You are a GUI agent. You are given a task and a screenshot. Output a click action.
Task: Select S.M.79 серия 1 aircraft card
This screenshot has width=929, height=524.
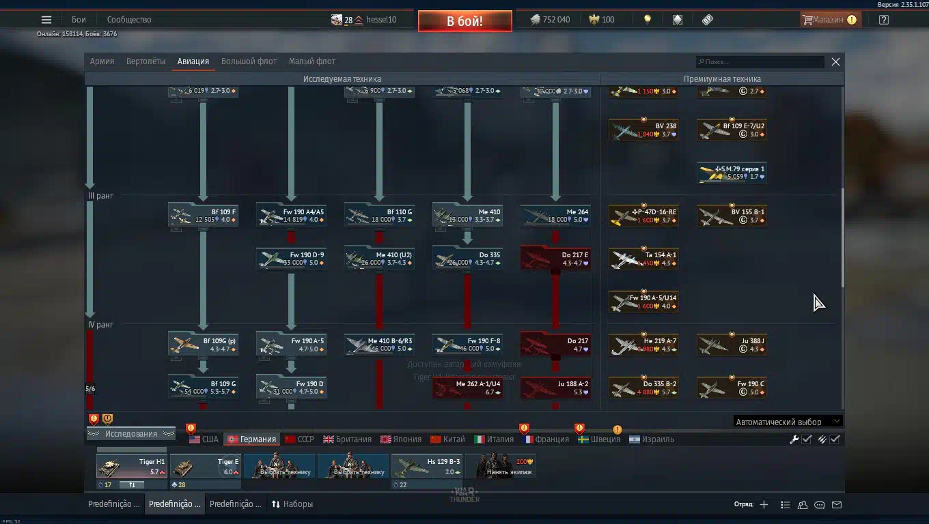click(x=732, y=173)
